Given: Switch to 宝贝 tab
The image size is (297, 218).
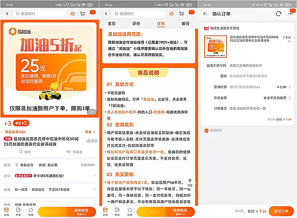Looking at the screenshot, I should coord(111,23).
